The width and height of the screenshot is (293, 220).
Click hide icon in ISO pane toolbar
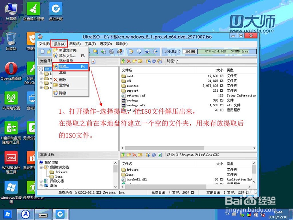click(x=160, y=61)
